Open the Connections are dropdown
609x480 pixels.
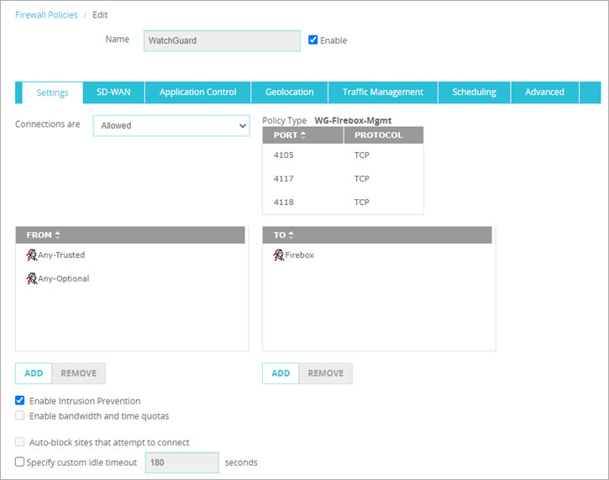[171, 125]
